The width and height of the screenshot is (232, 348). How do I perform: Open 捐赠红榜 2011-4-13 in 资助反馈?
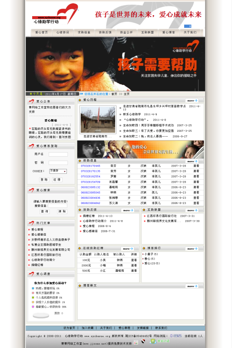[97, 216]
